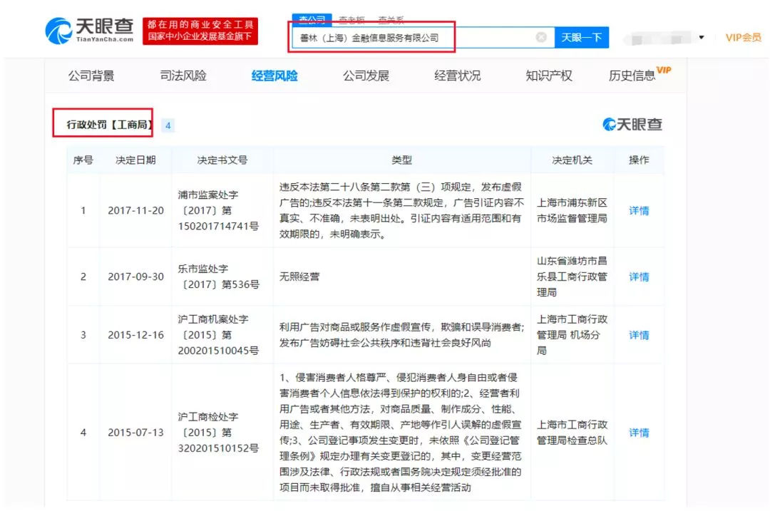Click the 天眼一下 search button
770x511 pixels.
click(582, 37)
